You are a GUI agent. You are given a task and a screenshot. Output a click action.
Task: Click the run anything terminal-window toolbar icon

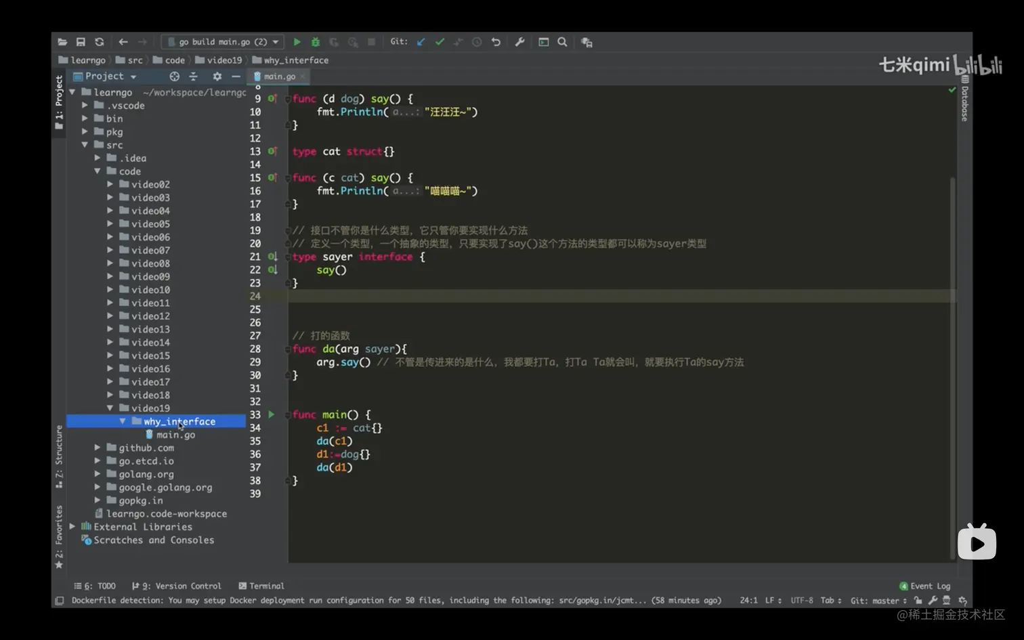(x=543, y=42)
